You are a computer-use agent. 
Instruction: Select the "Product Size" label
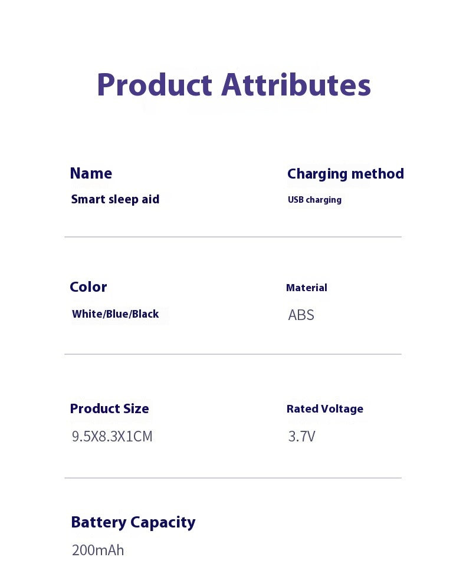coord(109,409)
